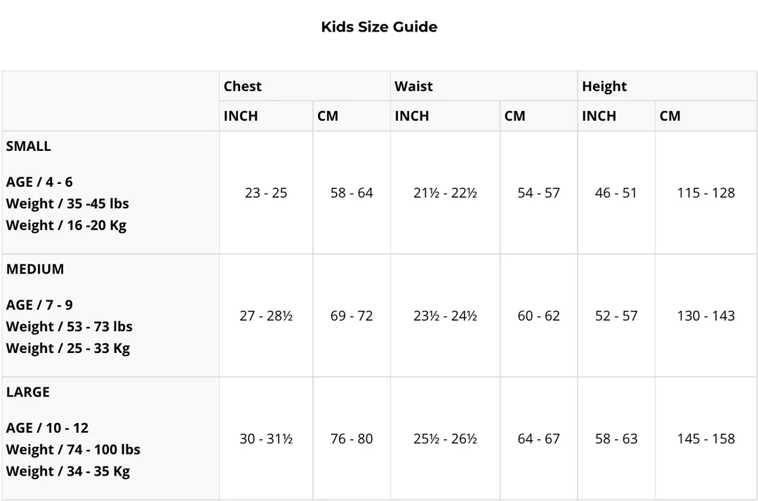This screenshot has height=501, width=758.
Task: Select the Chest column header
Action: (x=242, y=86)
